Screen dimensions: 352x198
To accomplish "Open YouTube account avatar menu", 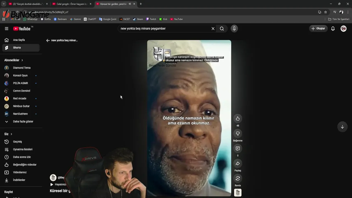I will pyautogui.click(x=343, y=29).
